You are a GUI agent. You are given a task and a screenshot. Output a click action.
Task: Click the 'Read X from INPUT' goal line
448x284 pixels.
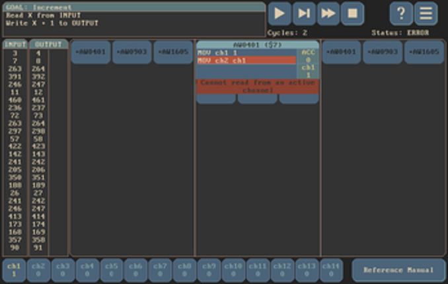point(44,15)
